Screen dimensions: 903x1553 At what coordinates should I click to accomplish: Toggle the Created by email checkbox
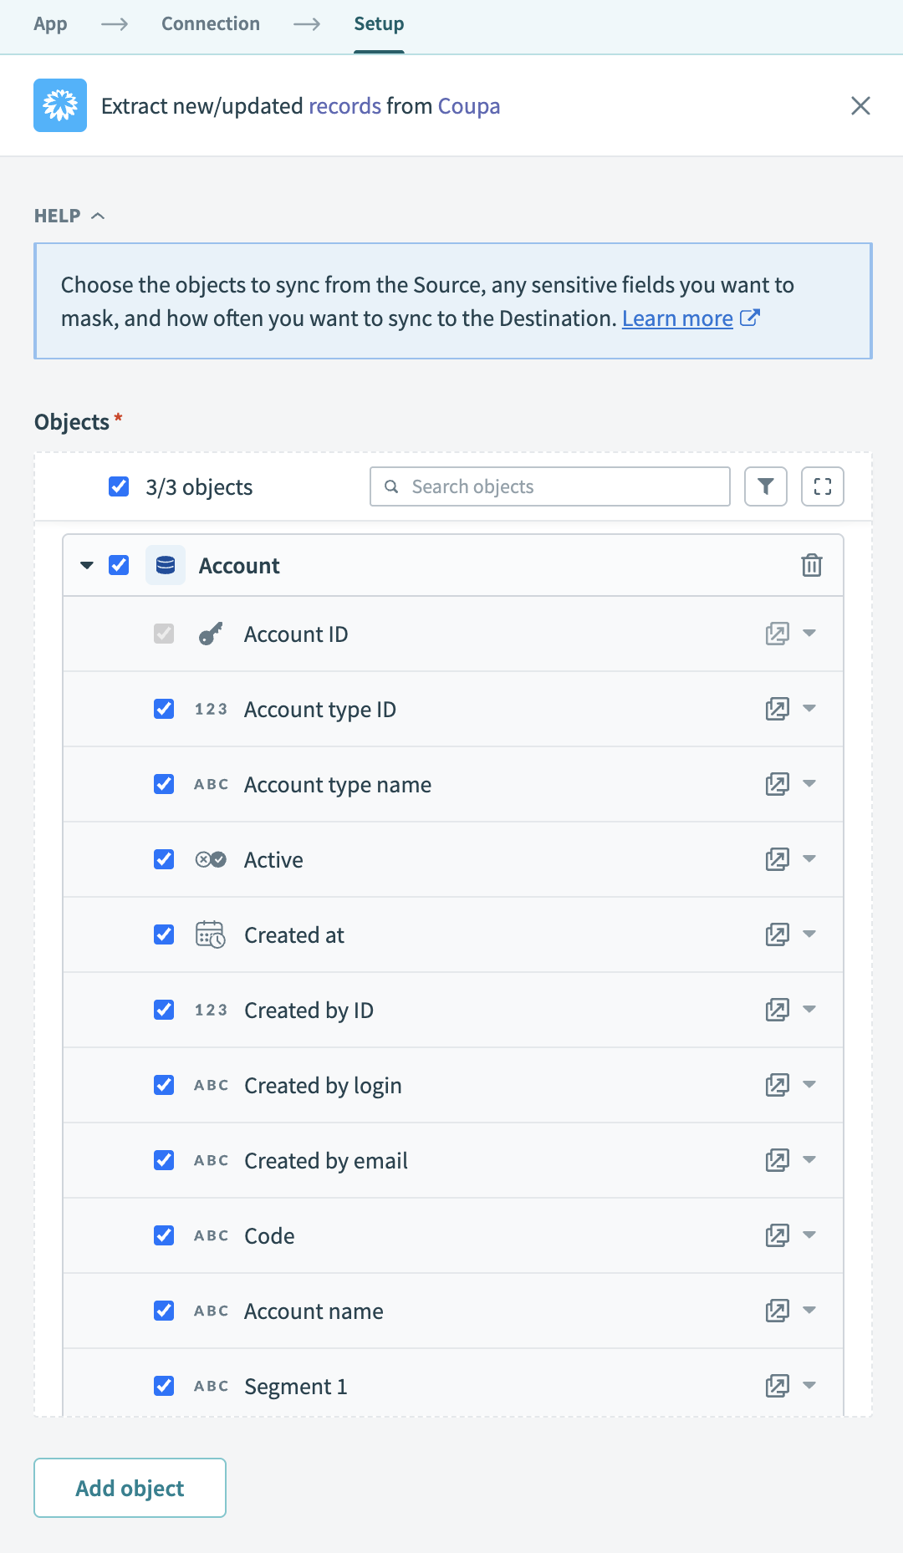164,1160
